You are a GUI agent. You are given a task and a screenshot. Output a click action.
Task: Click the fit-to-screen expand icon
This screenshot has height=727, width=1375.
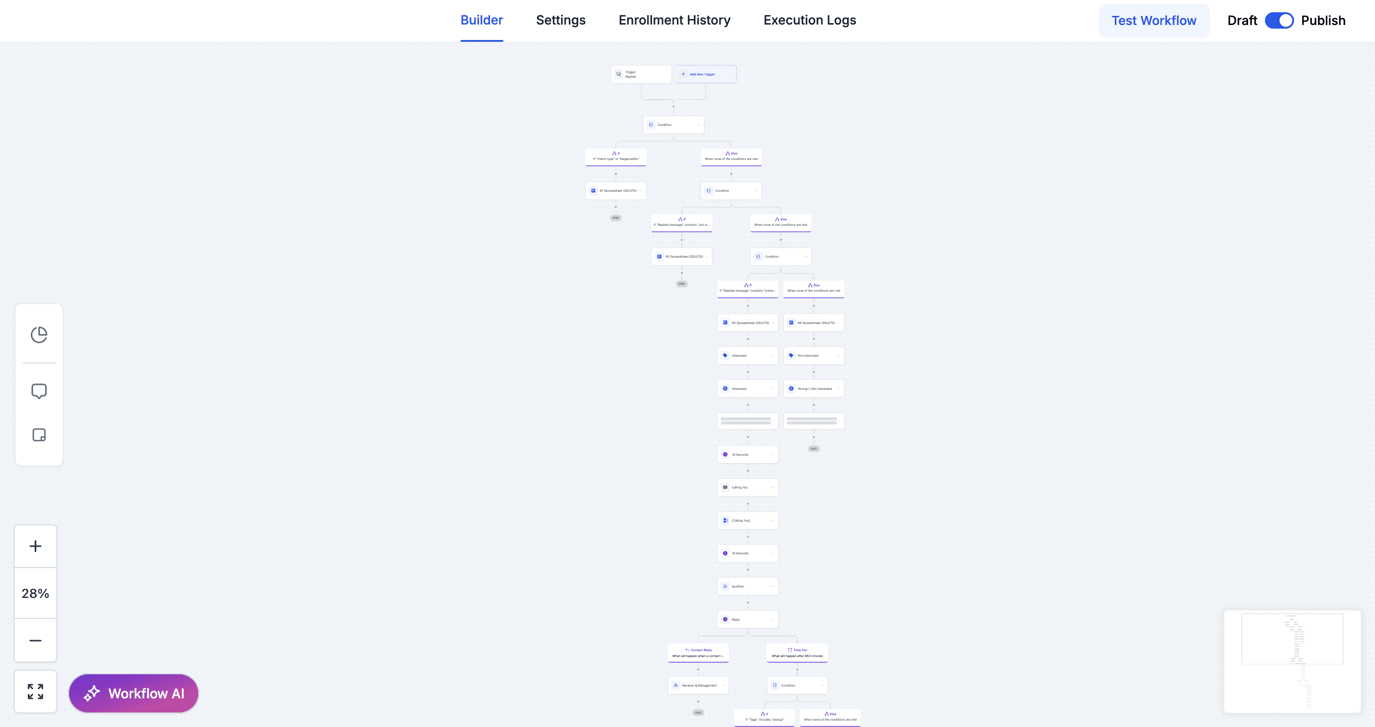[35, 691]
